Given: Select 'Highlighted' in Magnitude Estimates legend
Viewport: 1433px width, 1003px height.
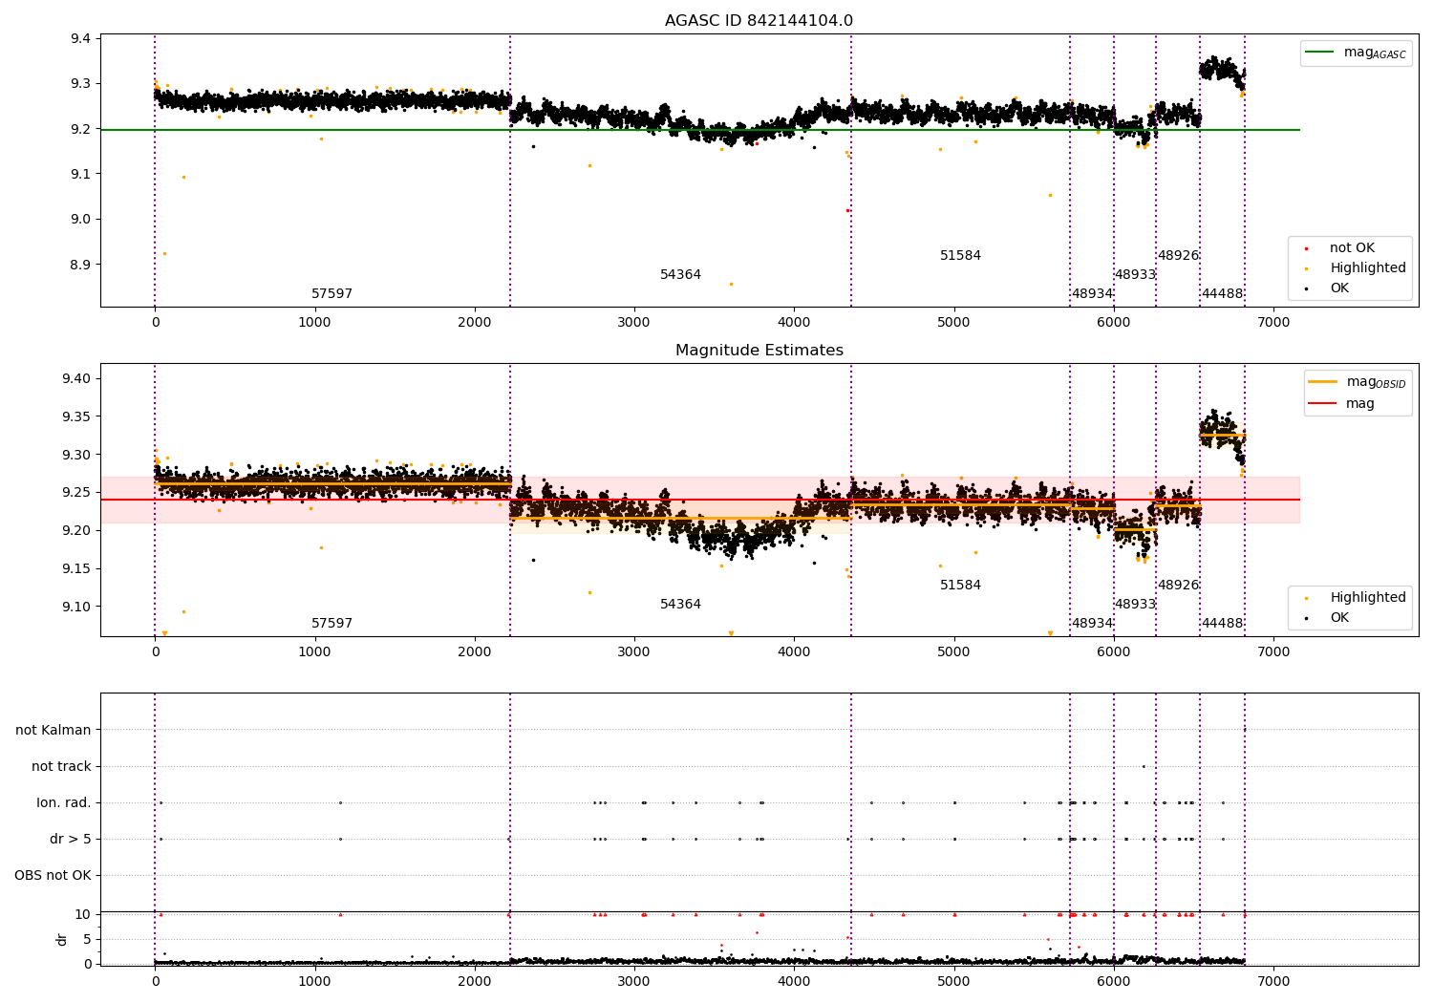Looking at the screenshot, I should tap(1368, 598).
